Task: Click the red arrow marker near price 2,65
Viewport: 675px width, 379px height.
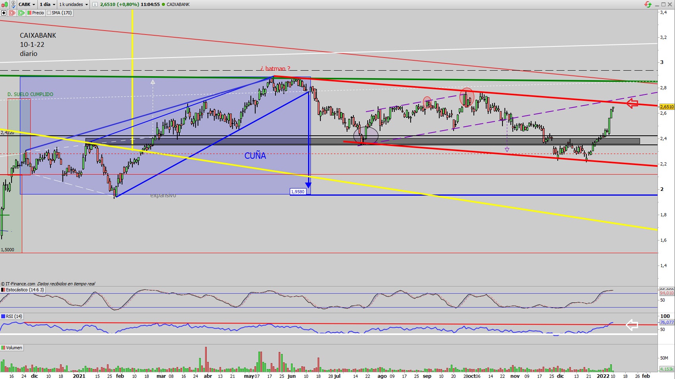Action: click(x=632, y=104)
